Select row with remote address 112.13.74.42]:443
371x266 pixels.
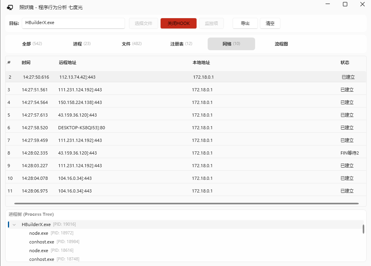click(x=186, y=77)
